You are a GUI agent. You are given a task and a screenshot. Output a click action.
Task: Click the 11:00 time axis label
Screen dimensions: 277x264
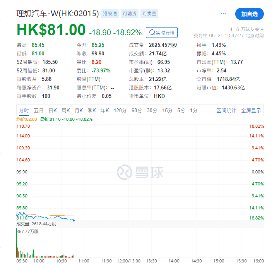pyautogui.click(x=84, y=261)
